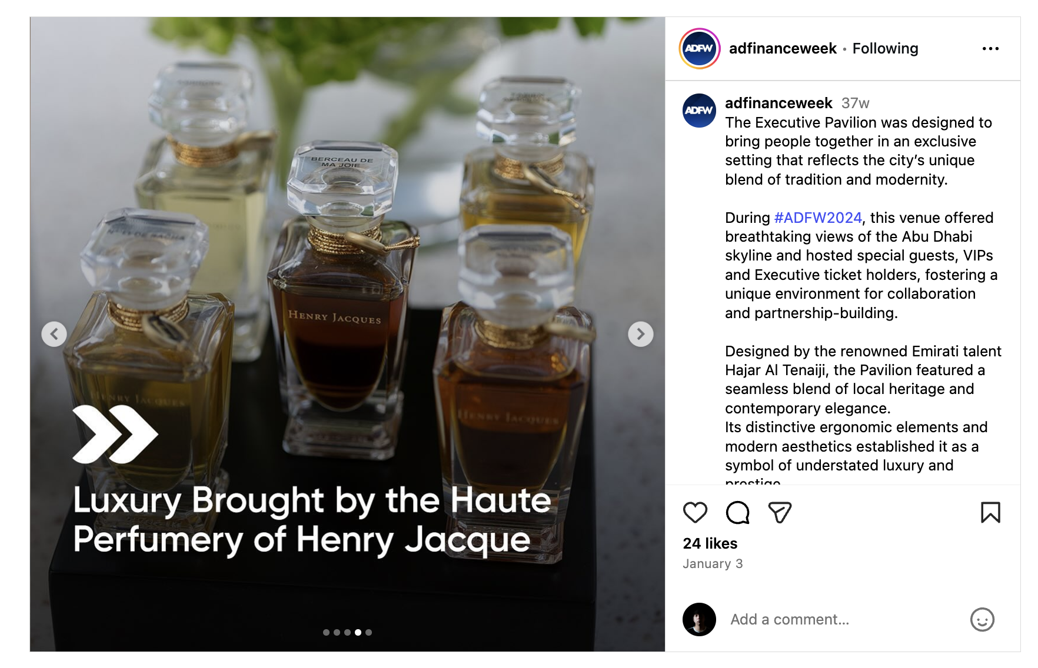Like the post with the heart icon
Screen dimensions: 1038x668
pos(695,513)
